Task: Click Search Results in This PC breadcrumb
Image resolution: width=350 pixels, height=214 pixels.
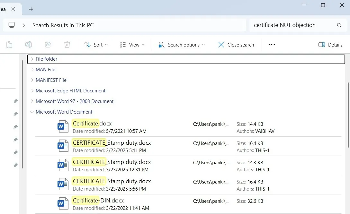Action: (x=63, y=25)
